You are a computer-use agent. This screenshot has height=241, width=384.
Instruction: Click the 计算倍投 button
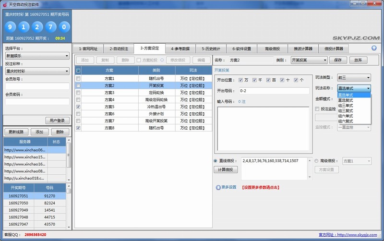(225, 170)
